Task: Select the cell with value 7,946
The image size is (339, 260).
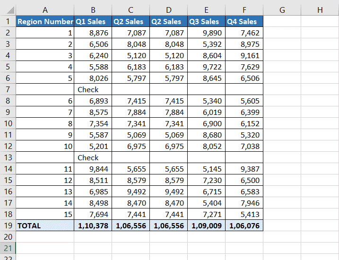Action: (244, 203)
